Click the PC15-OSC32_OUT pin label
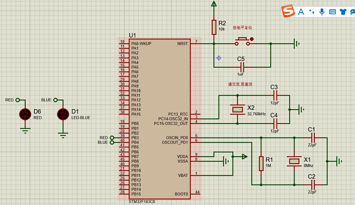The image size is (355, 205). (x=171, y=124)
